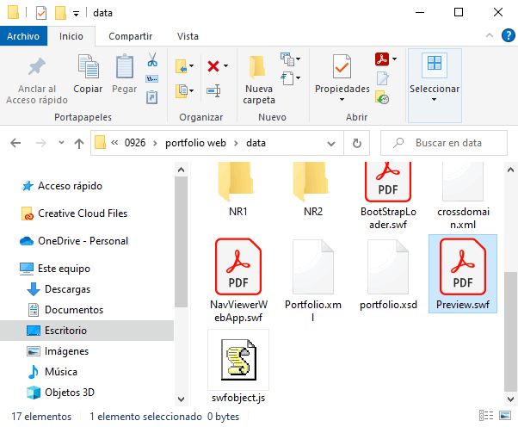Click the paste shortcut icon

(151, 97)
